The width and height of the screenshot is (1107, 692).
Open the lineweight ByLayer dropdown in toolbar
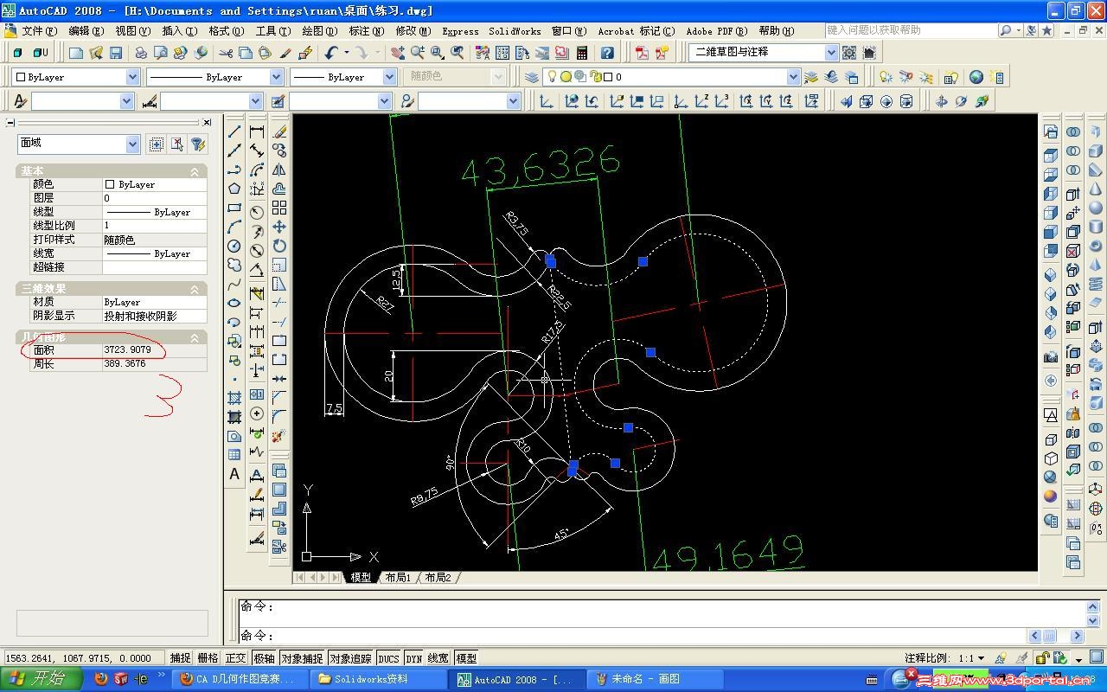390,77
